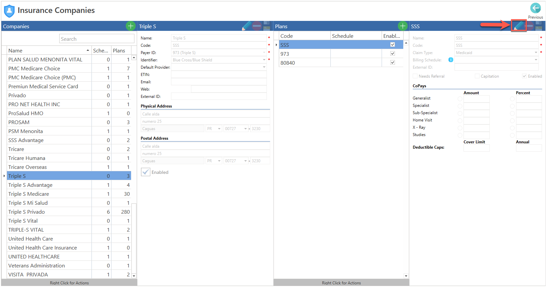Save the Triple S company changes
The height and width of the screenshot is (288, 547).
pyautogui.click(x=267, y=26)
